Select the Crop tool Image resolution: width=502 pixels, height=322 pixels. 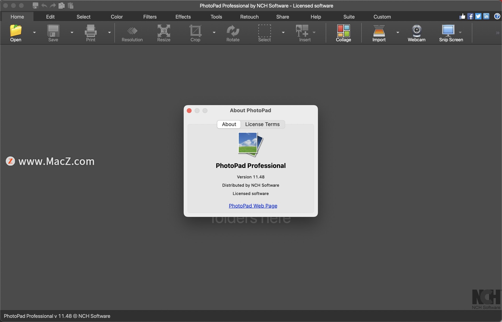point(195,33)
